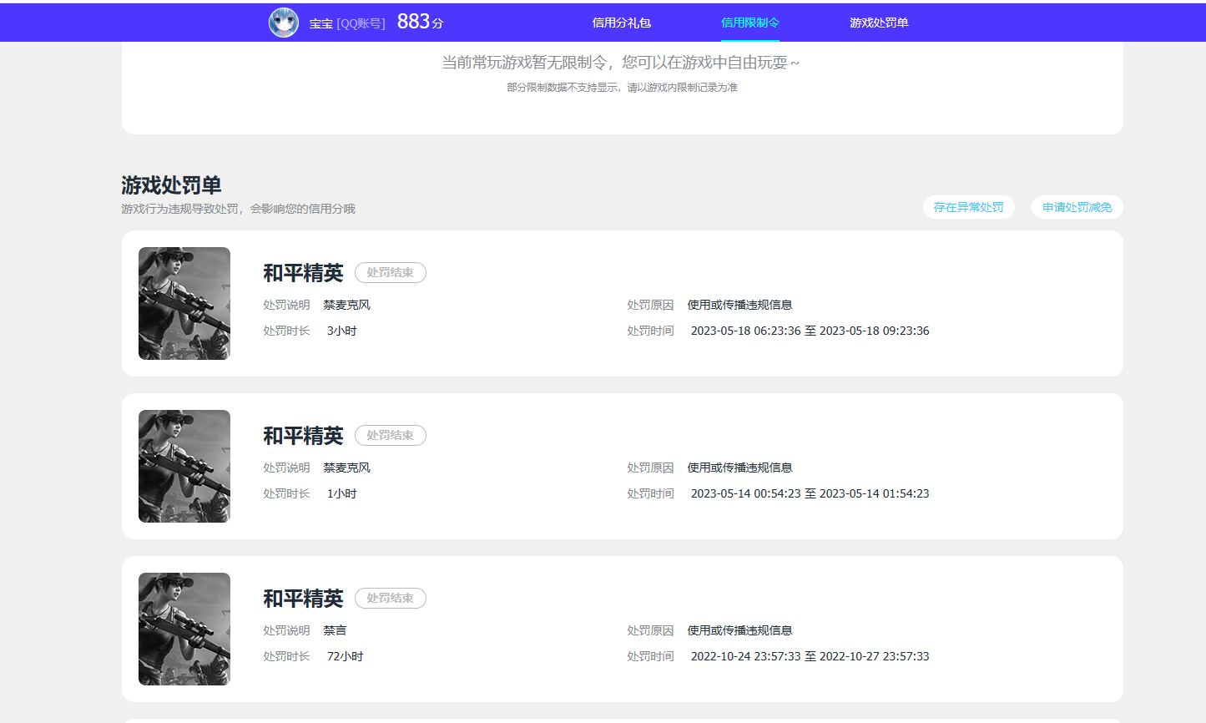The image size is (1206, 723).
Task: Click 处罚结束 badge on the 3小时 penalty card
Action: pos(391,272)
